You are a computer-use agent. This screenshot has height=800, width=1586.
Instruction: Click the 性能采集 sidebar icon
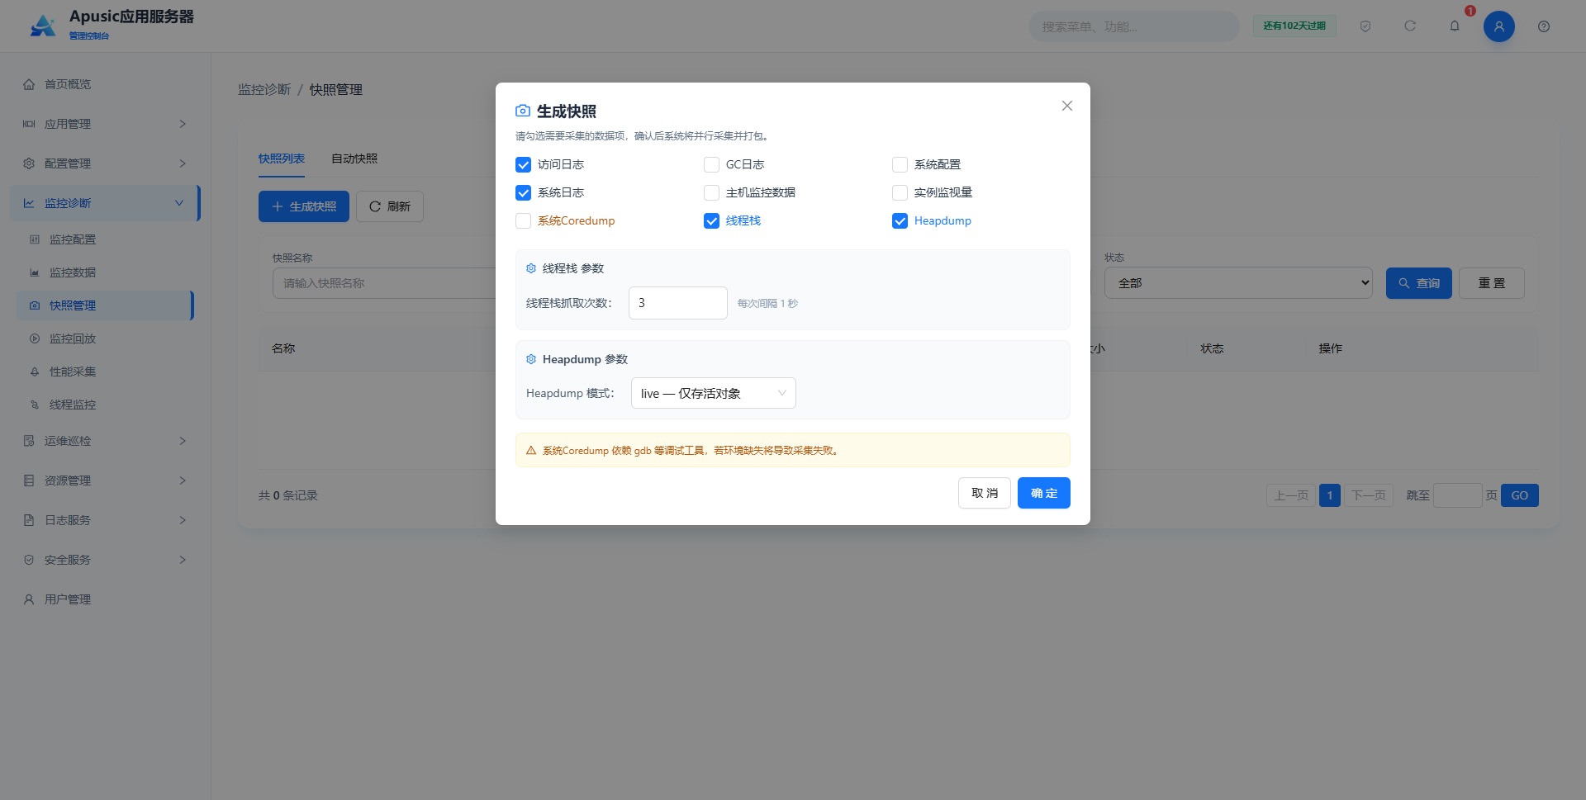[x=35, y=372]
